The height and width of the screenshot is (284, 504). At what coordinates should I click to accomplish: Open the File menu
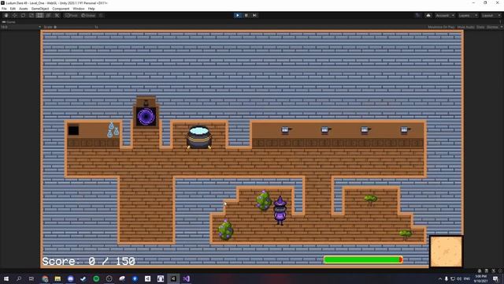(x=4, y=9)
